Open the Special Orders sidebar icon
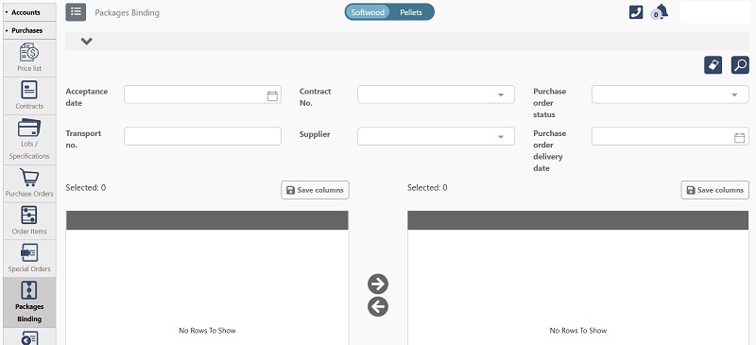The image size is (756, 345). (29, 252)
